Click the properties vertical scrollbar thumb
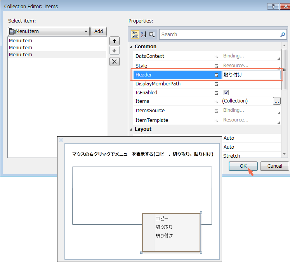This screenshot has height=262, width=290. pos(284,69)
